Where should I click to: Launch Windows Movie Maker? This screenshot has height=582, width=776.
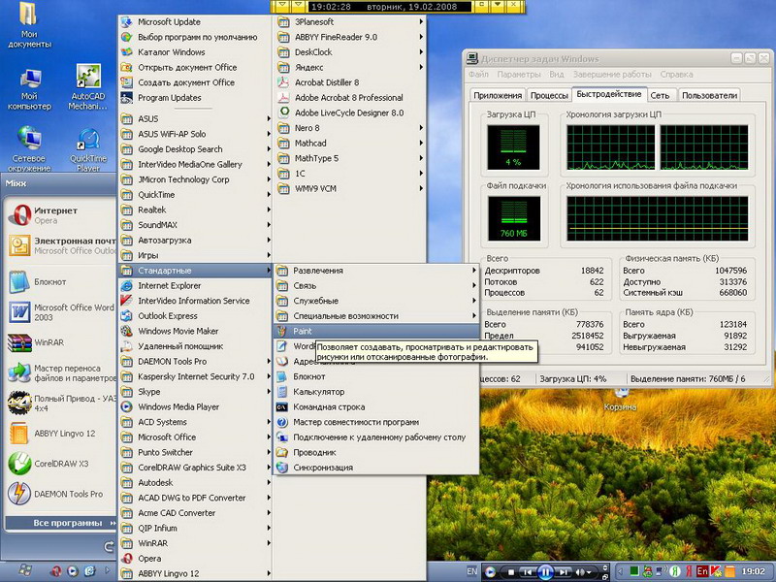(196, 331)
